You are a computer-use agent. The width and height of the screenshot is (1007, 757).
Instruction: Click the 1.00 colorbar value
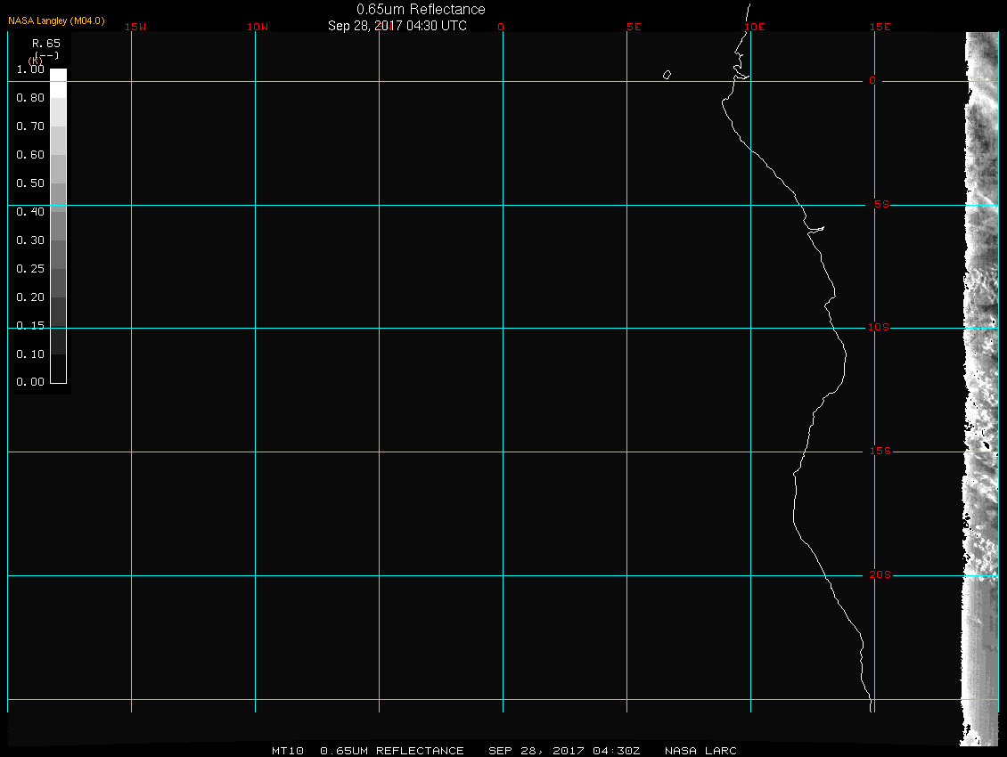click(x=30, y=69)
